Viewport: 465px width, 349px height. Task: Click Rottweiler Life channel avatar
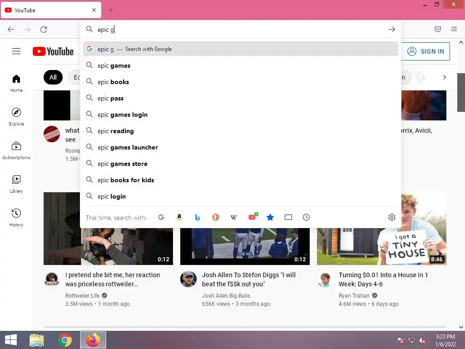tap(52, 279)
